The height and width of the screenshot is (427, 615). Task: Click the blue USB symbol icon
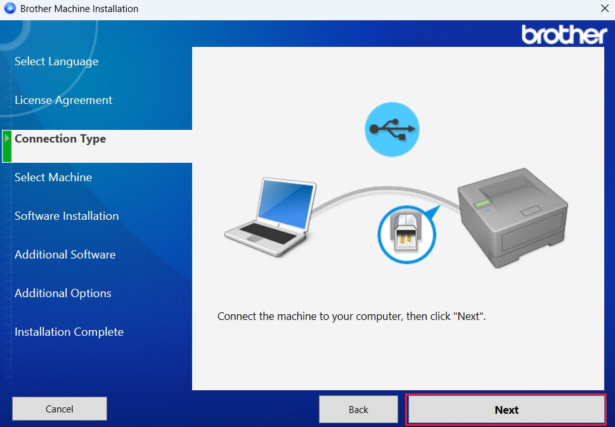pos(392,129)
